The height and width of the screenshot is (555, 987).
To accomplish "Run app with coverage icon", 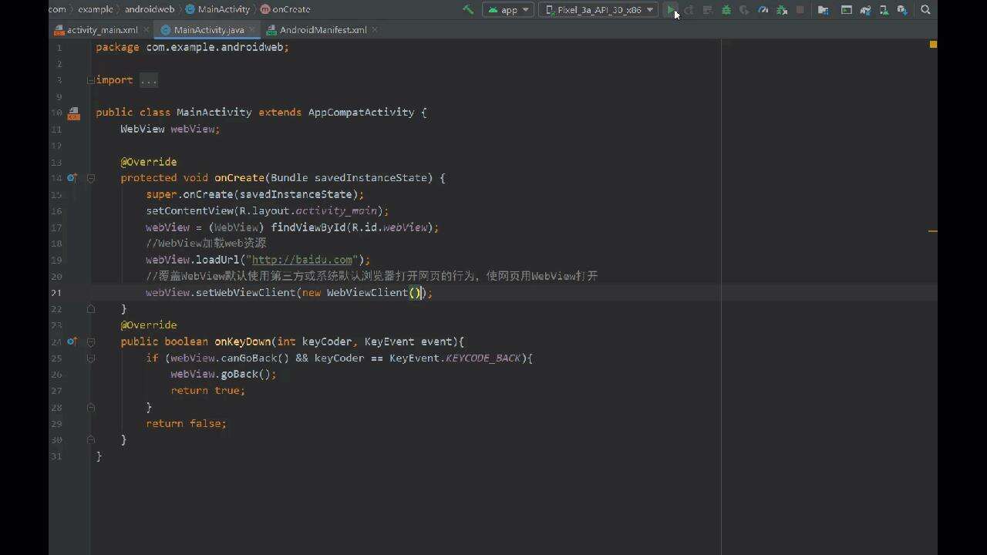I will [x=744, y=10].
